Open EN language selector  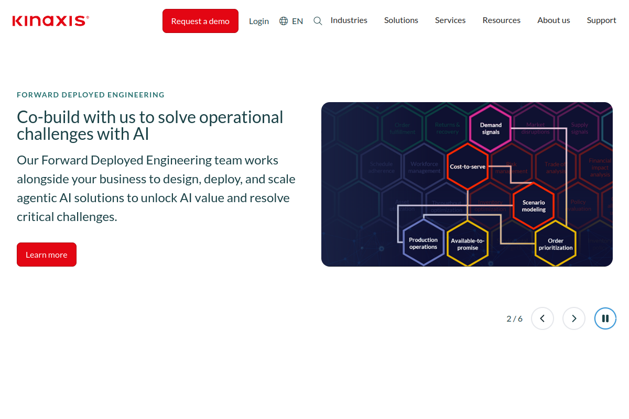297,21
